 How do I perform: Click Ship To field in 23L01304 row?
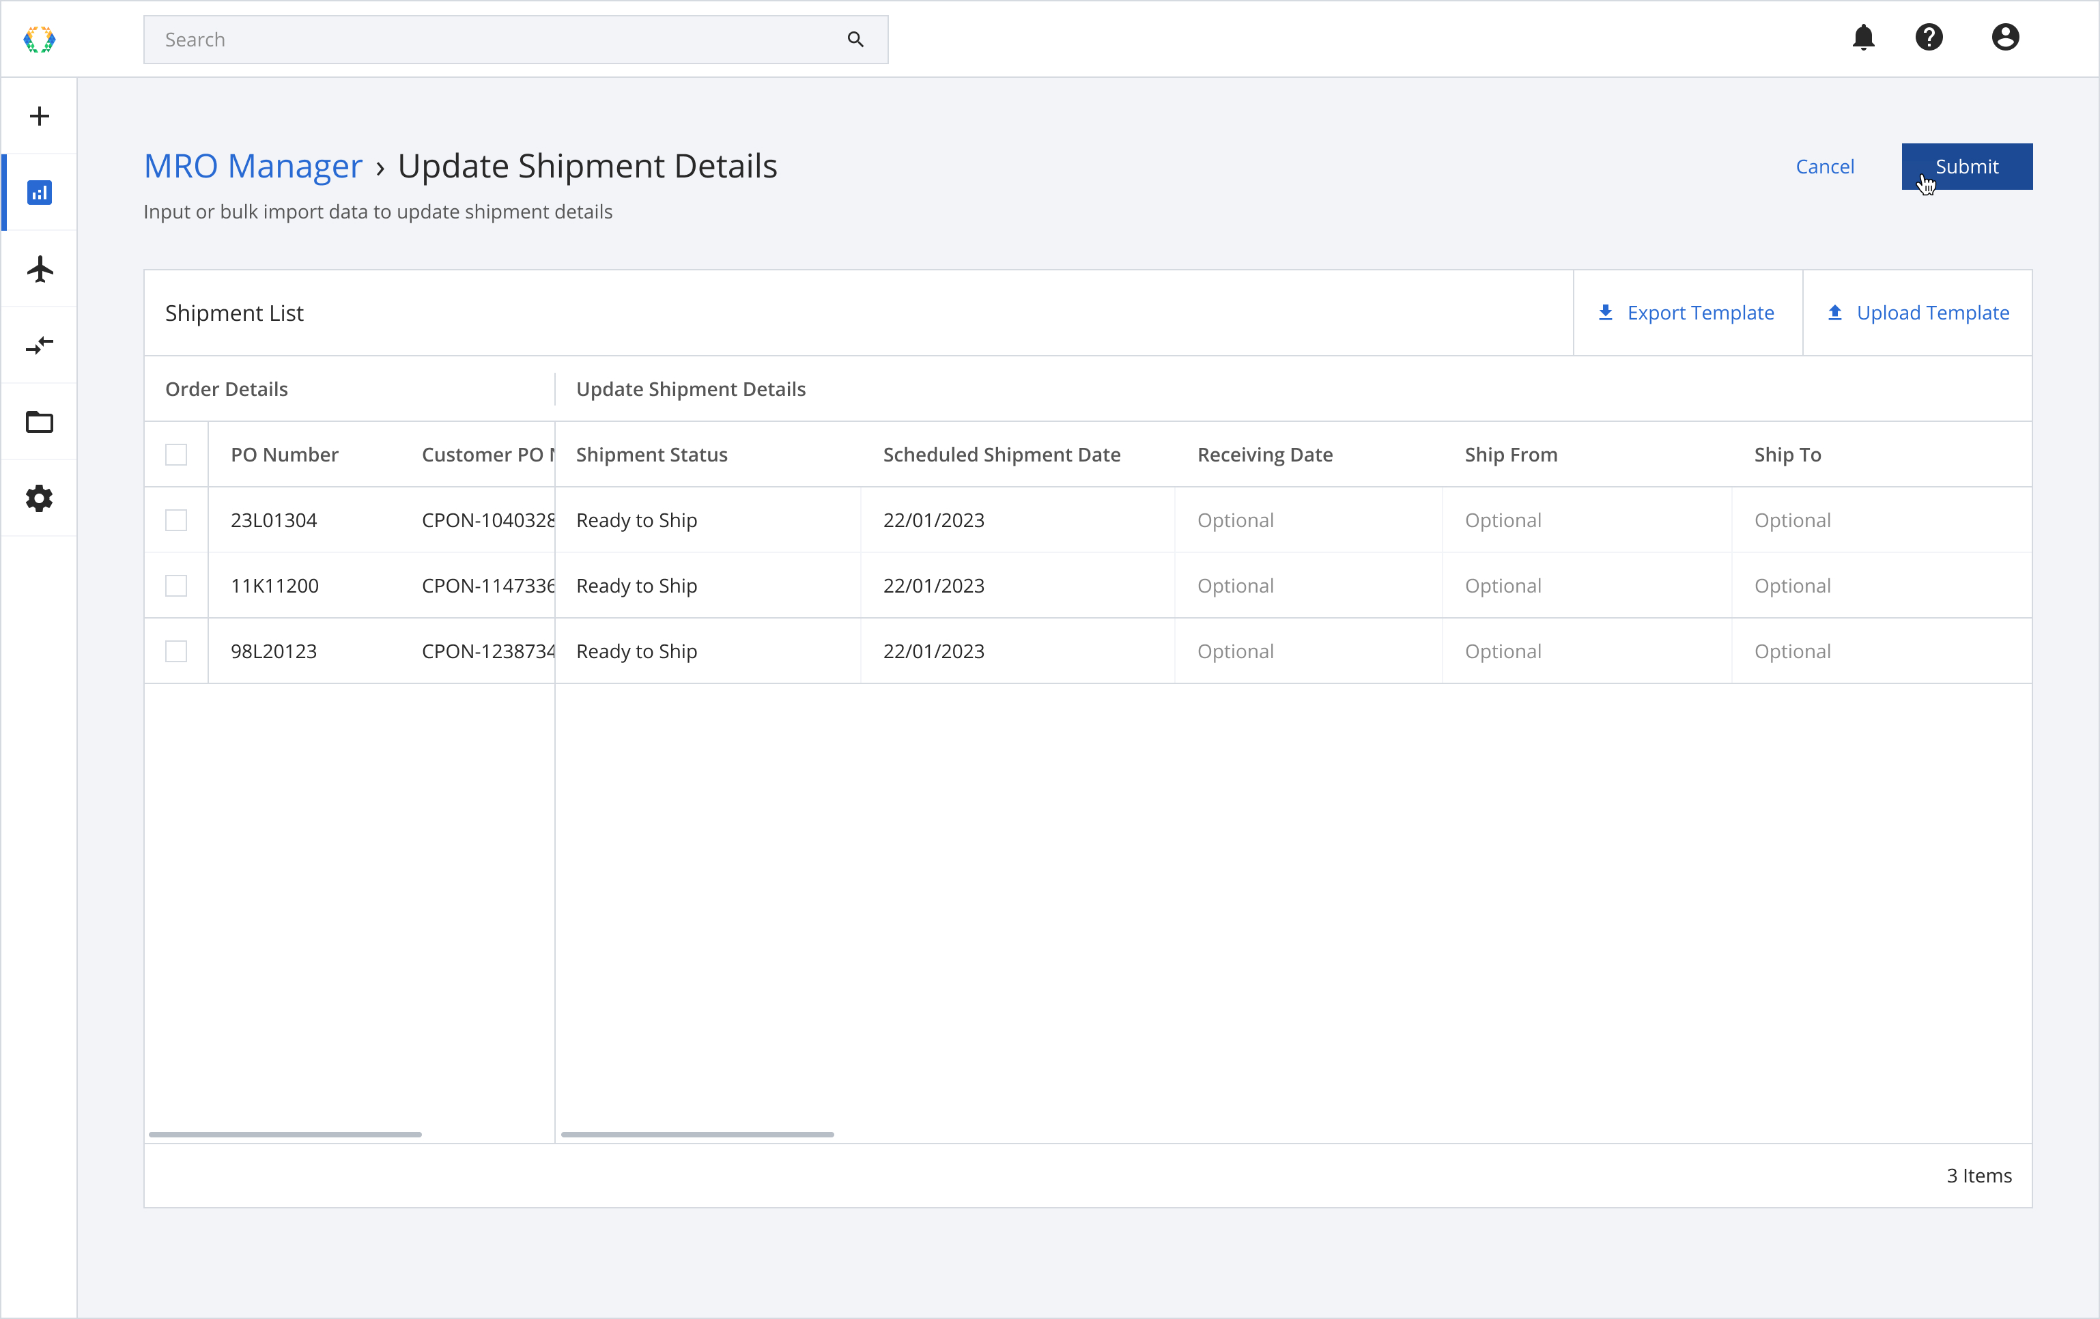pos(1882,520)
